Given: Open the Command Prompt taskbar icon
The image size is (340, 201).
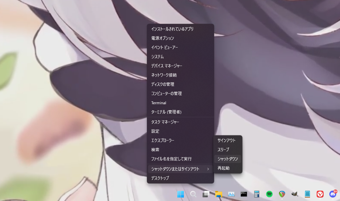Looking at the screenshot, I should pyautogui.click(x=244, y=194).
